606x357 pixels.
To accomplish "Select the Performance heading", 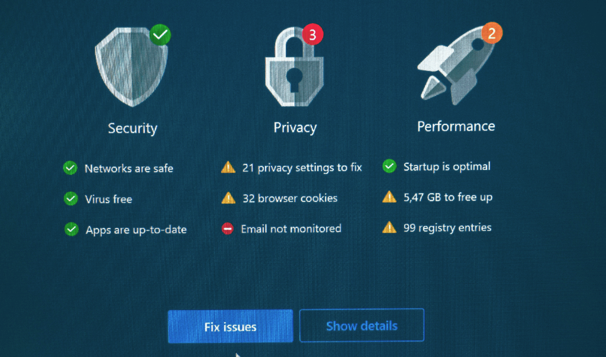I will point(456,126).
